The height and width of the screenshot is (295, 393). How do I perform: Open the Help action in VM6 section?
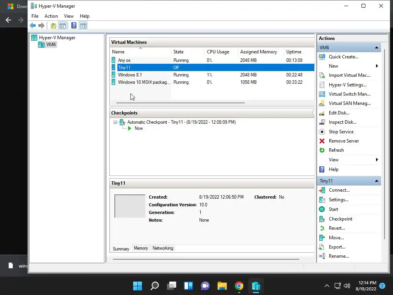[334, 169]
